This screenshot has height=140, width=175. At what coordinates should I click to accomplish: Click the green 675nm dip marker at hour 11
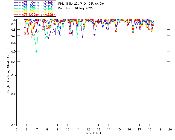[x=77, y=37]
